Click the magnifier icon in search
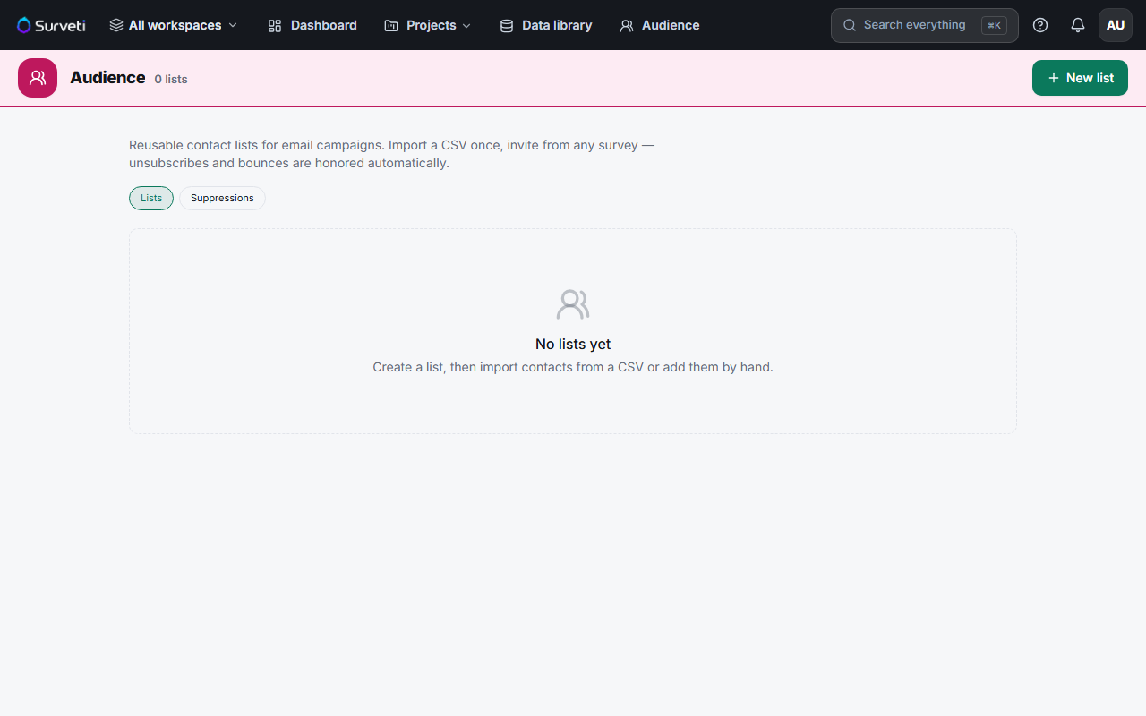 [x=850, y=25]
